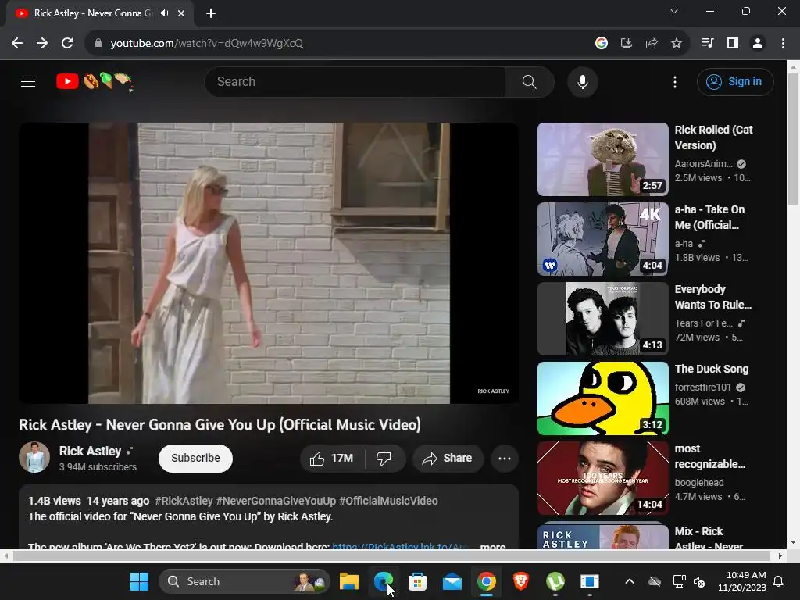Click the Sign in button

pos(735,81)
